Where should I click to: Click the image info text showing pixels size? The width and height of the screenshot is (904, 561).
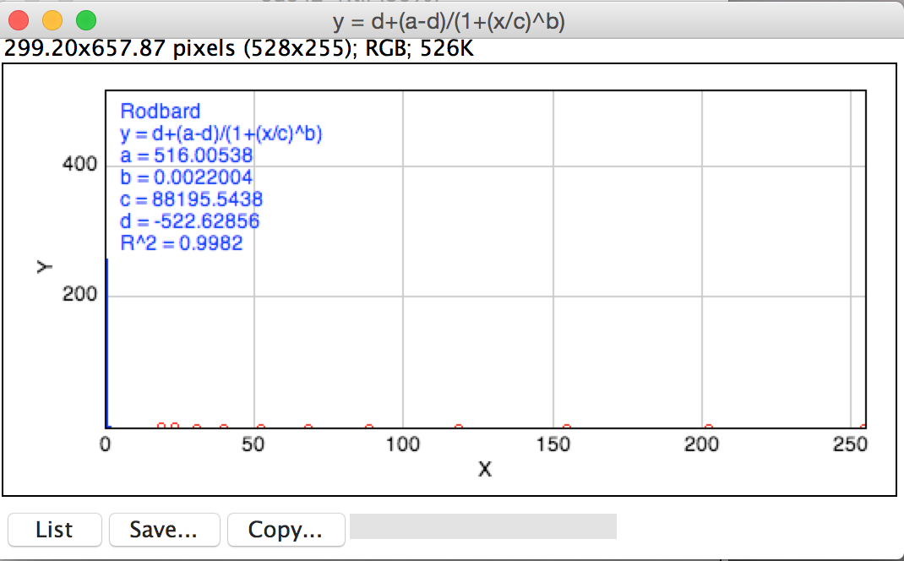pyautogui.click(x=240, y=49)
